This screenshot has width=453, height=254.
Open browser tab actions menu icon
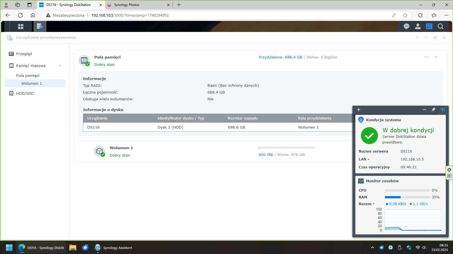(x=29, y=5)
